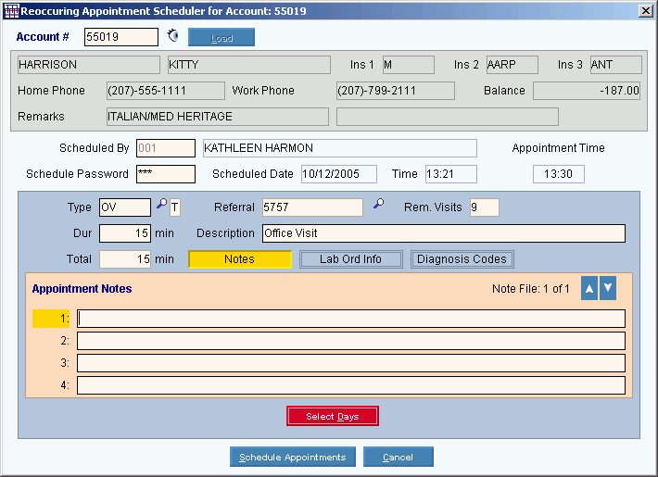Click the Time field showing 13:21
The height and width of the screenshot is (477, 658).
451,174
